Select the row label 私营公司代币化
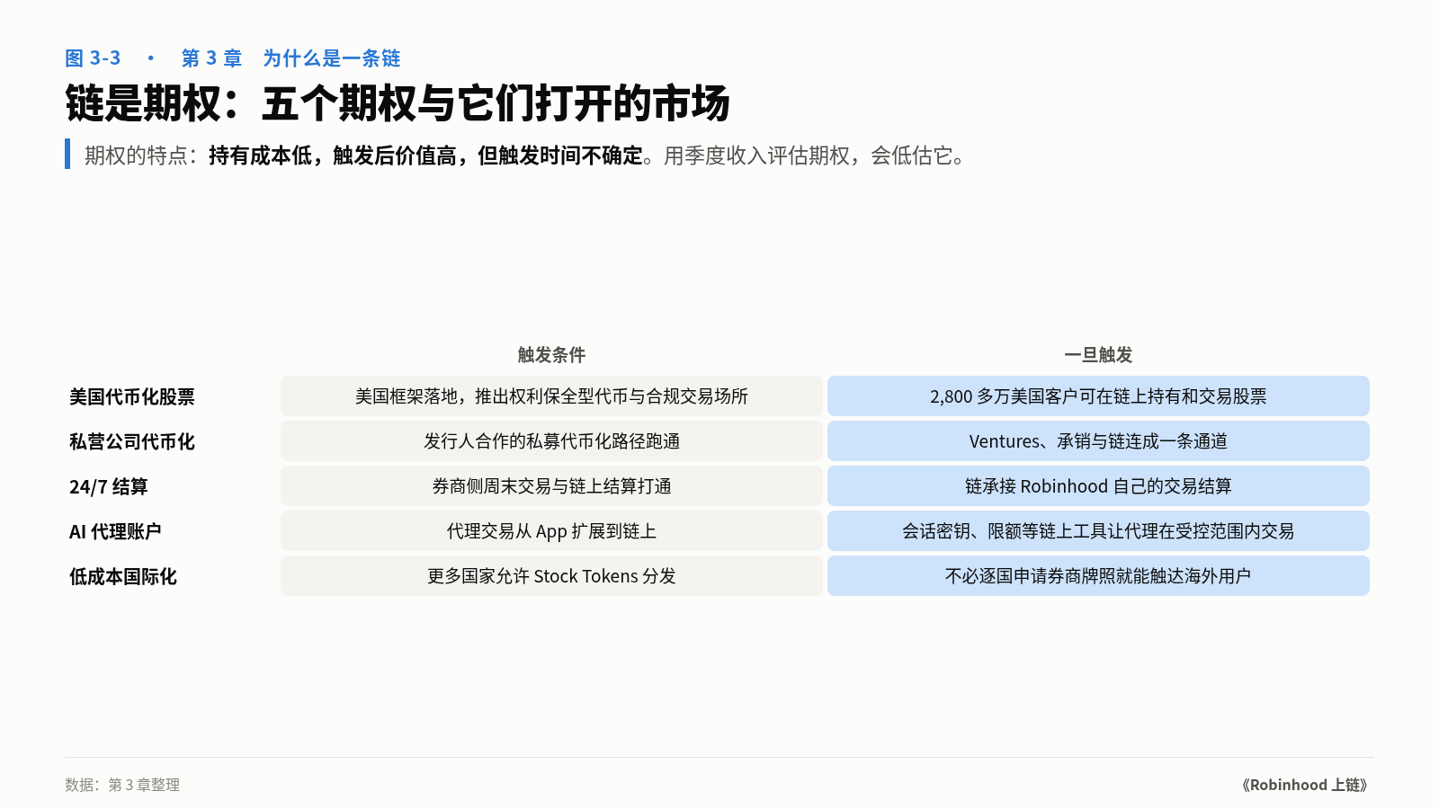This screenshot has height=809, width=1439. pyautogui.click(x=132, y=441)
